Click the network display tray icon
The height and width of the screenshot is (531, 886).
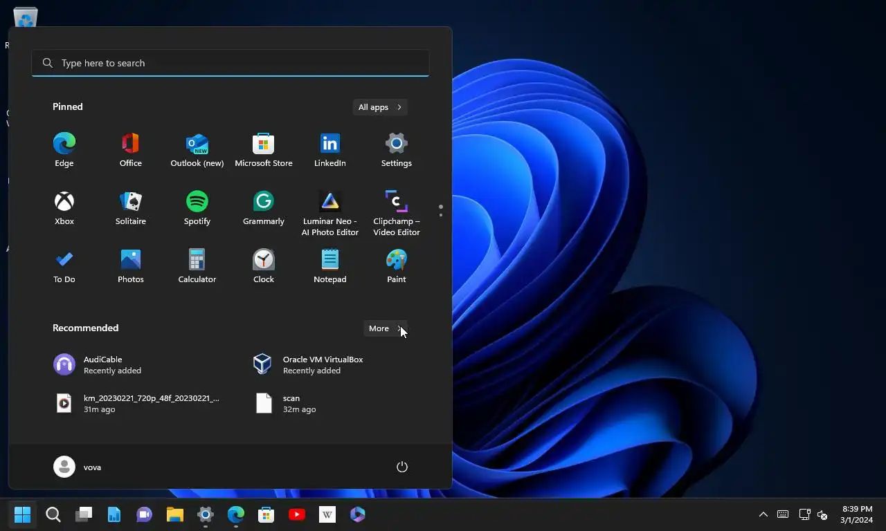pyautogui.click(x=804, y=514)
